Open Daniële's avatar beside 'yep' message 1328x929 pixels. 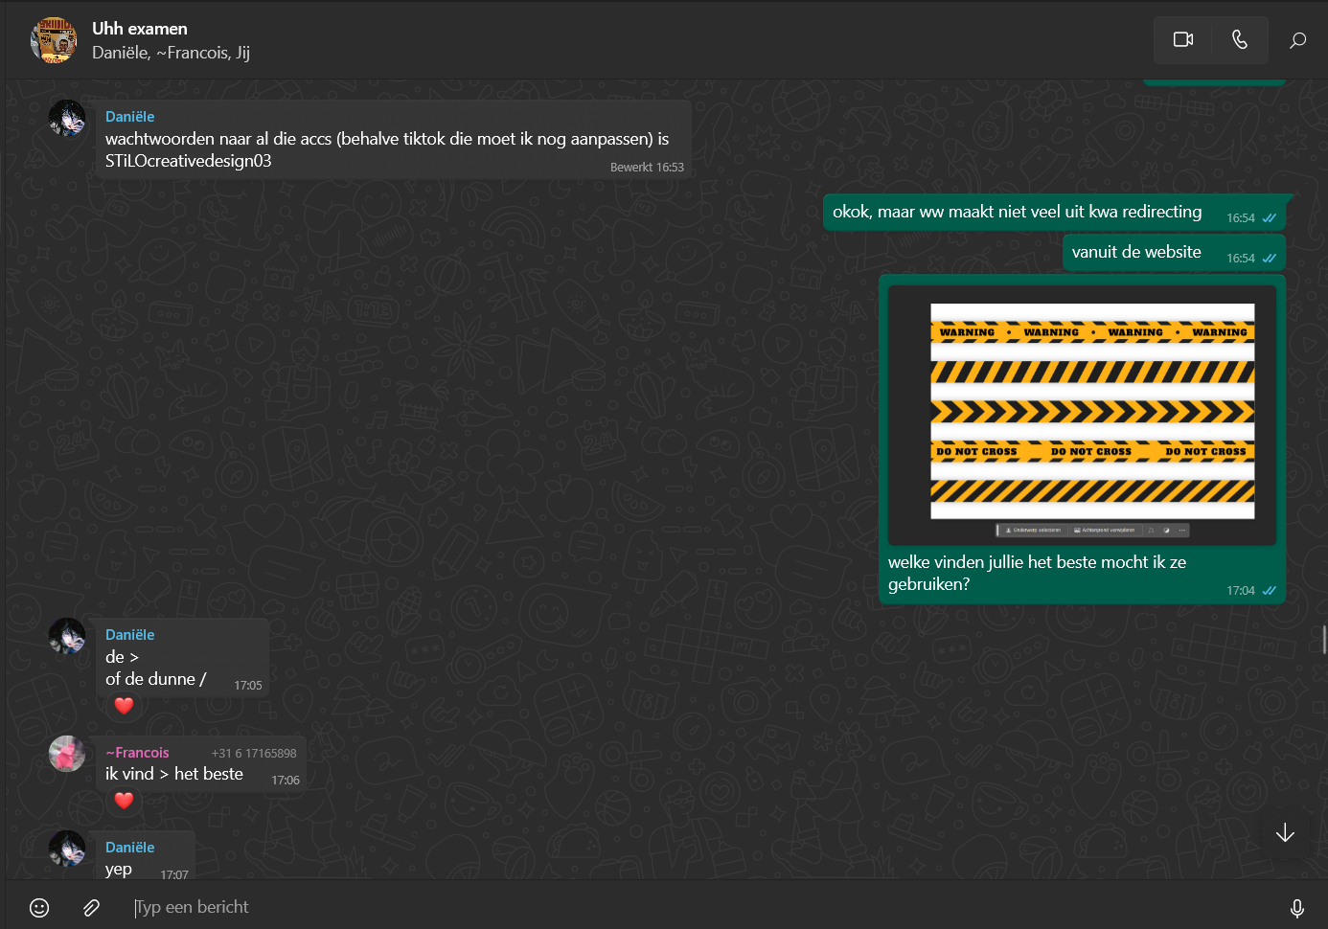pyautogui.click(x=67, y=848)
